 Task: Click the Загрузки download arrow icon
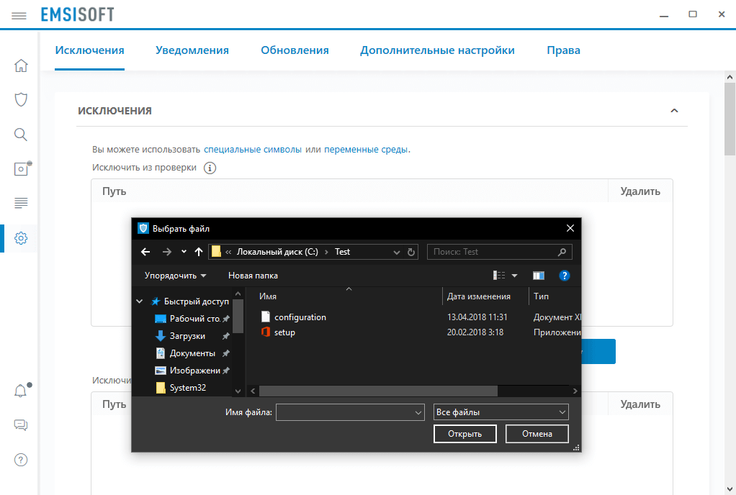[x=161, y=336]
